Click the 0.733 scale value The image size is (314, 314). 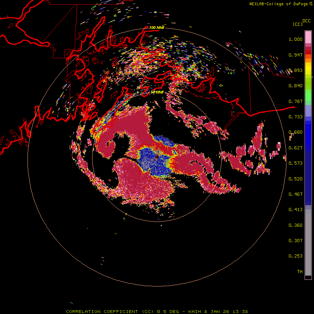point(296,117)
